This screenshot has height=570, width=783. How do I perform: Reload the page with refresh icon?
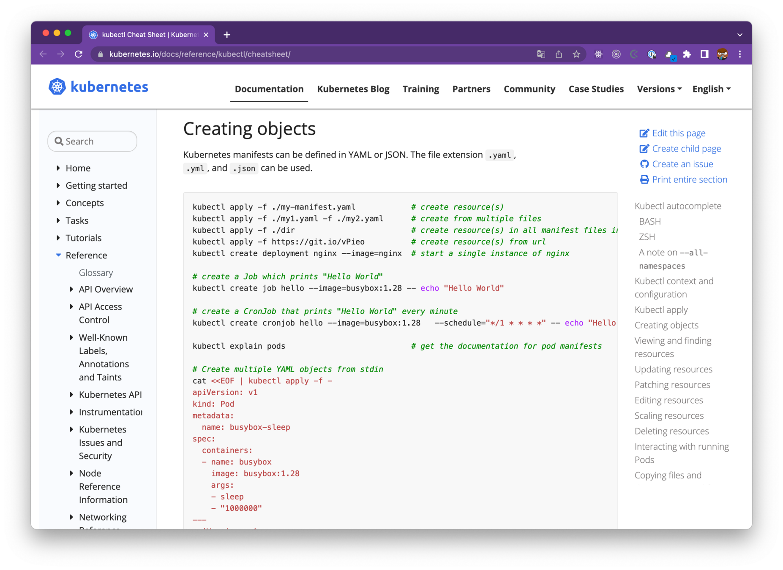point(79,54)
